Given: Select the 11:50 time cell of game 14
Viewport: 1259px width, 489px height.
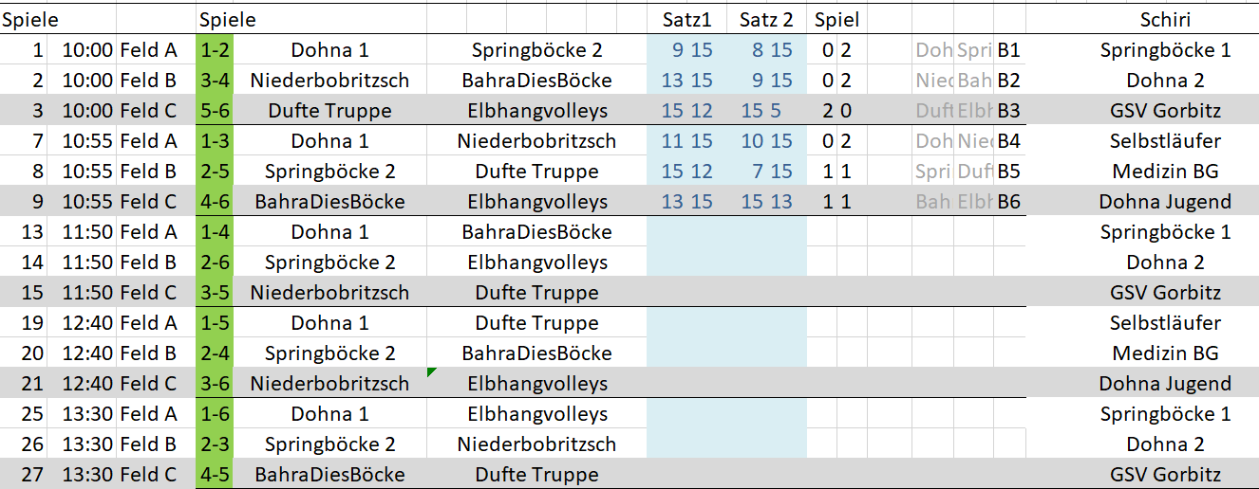Looking at the screenshot, I should point(87,263).
